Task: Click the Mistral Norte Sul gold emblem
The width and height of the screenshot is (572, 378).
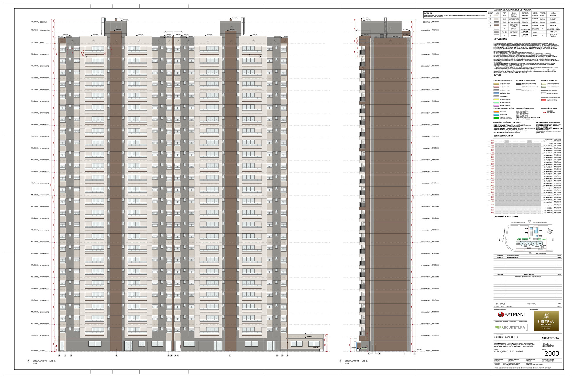Action: point(546,321)
